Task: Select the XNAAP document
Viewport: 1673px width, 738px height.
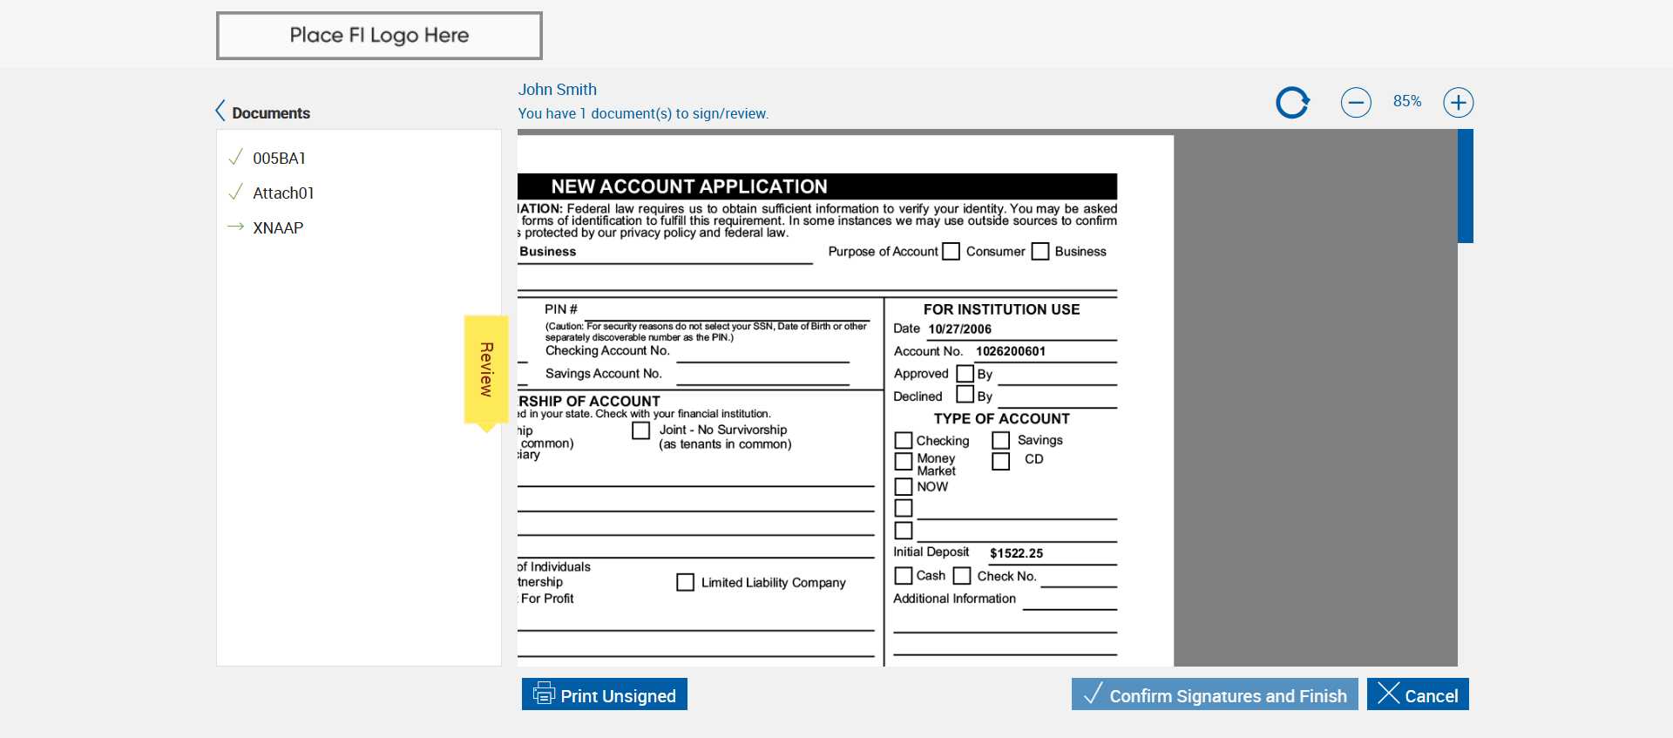Action: click(x=278, y=227)
